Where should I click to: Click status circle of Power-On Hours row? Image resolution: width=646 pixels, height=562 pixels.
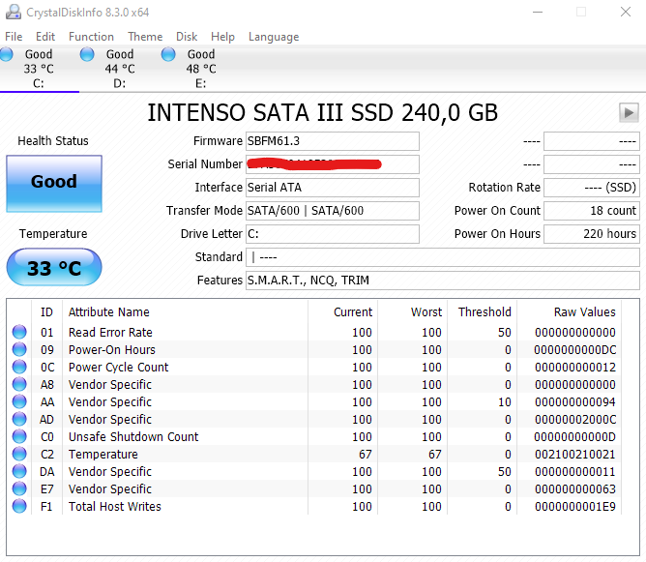[x=19, y=349]
